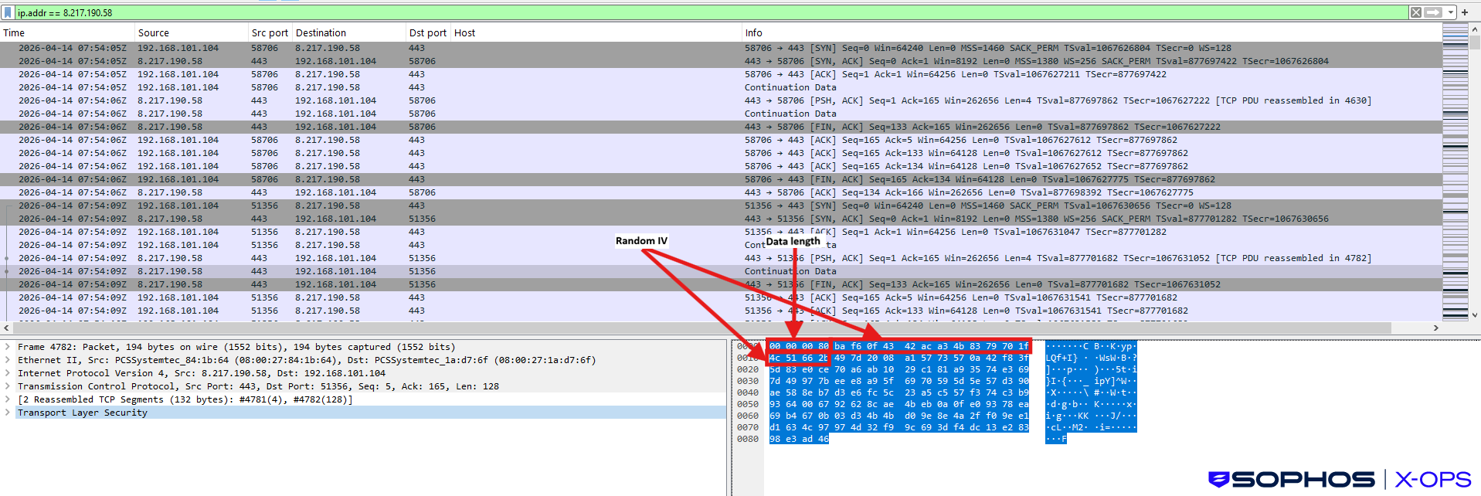Image resolution: width=1481 pixels, height=496 pixels.
Task: Click hex bytes '98 e3 ad 46' in last line
Action: (x=799, y=439)
